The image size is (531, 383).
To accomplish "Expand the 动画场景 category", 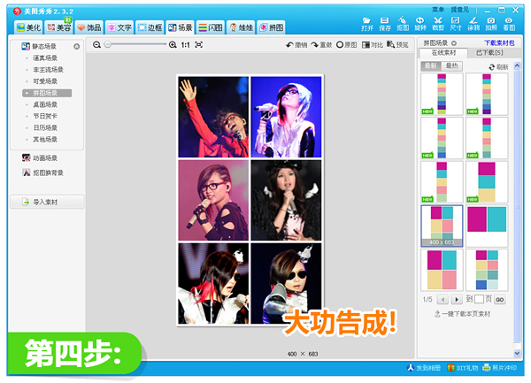I will pyautogui.click(x=45, y=158).
